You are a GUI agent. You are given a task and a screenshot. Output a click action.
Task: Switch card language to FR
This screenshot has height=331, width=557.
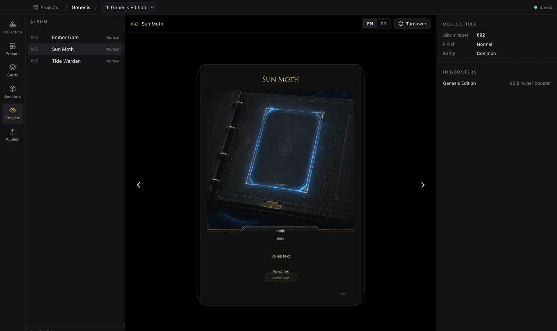(x=383, y=24)
